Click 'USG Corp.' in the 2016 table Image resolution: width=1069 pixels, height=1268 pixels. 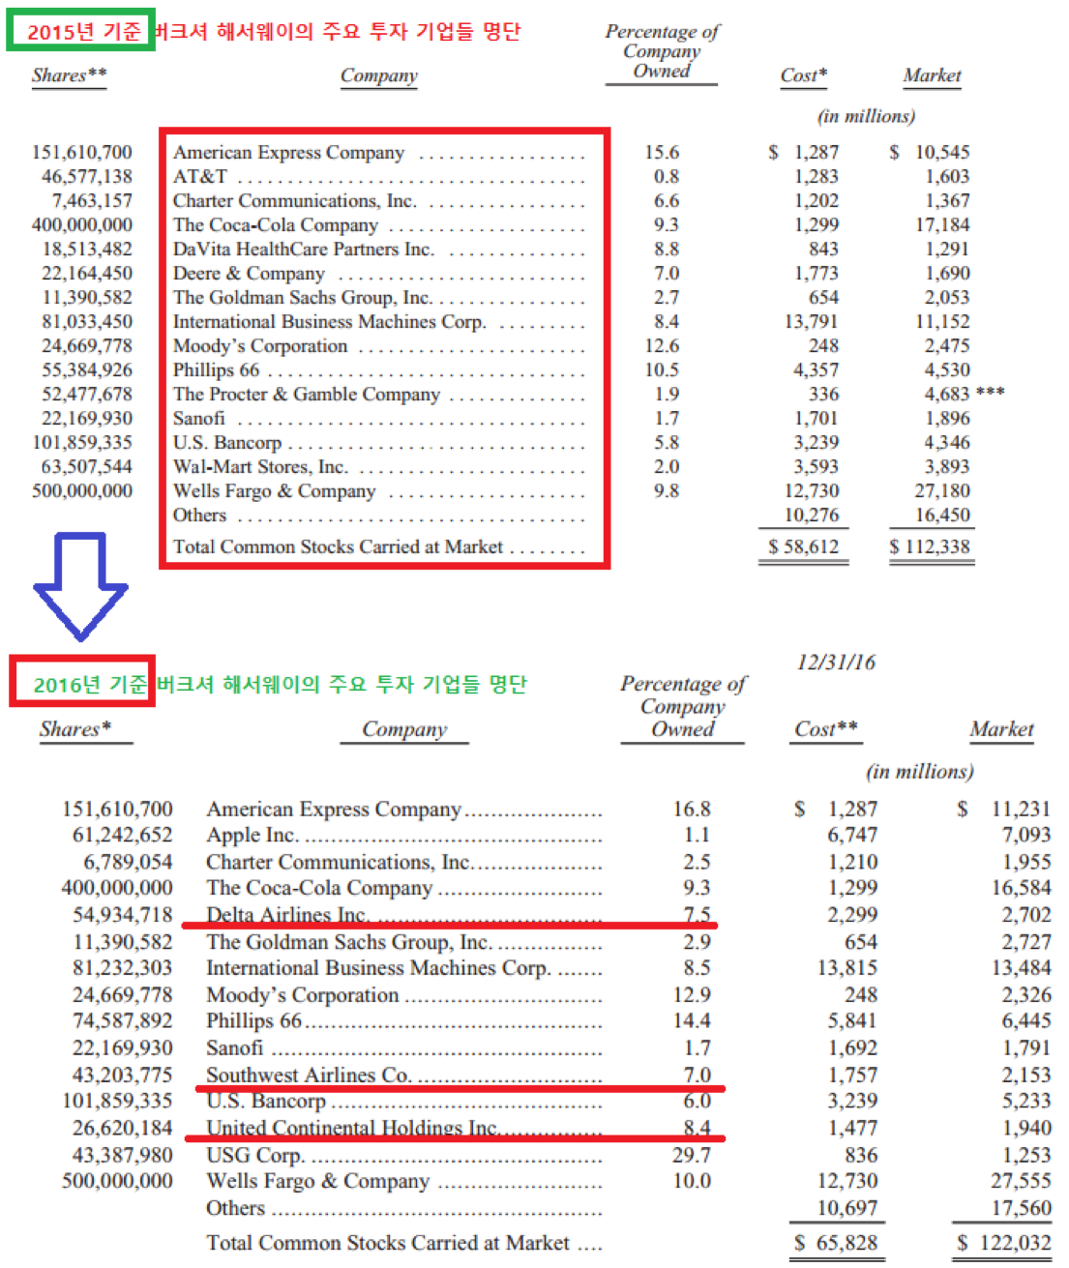255,1155
